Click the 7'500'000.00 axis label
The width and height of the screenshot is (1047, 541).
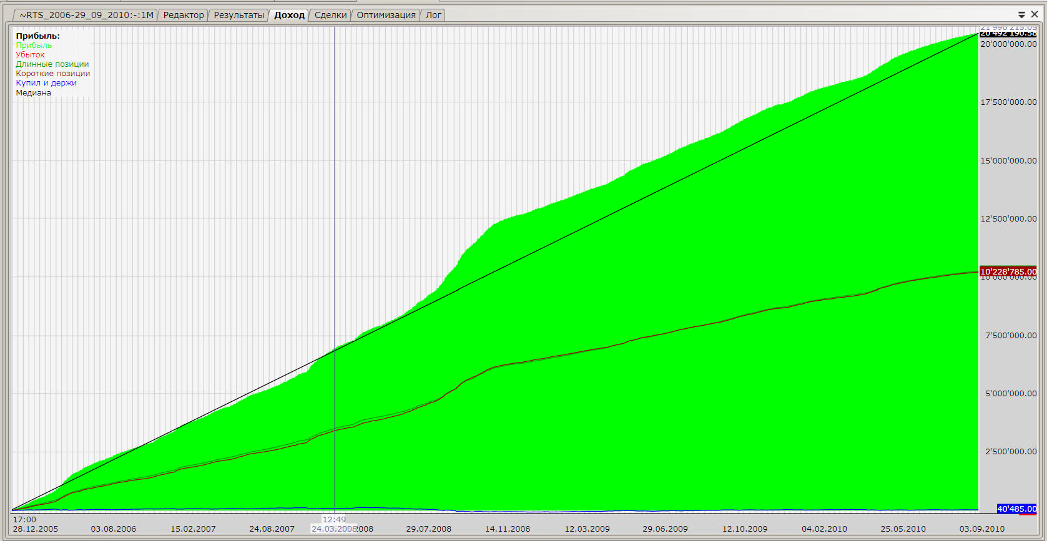(x=1011, y=336)
